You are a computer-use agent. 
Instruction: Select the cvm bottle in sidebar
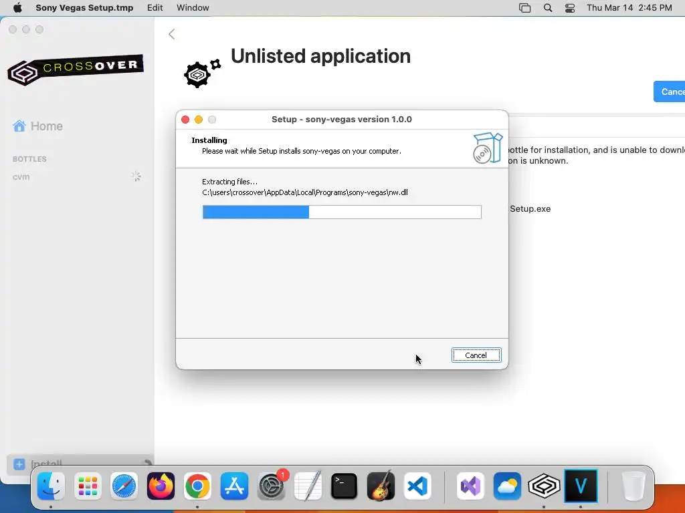pyautogui.click(x=21, y=176)
